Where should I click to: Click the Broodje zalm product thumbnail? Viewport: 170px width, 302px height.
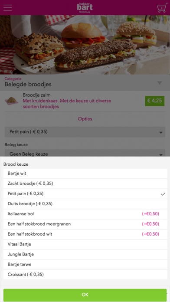click(12, 101)
